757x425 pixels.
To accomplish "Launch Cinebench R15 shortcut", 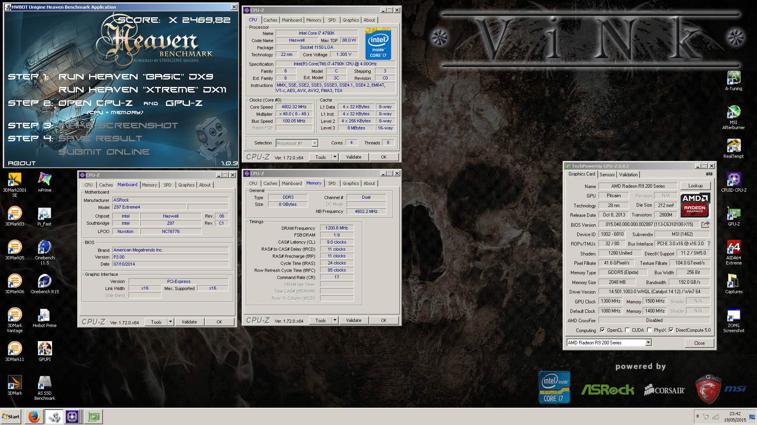I will point(45,284).
